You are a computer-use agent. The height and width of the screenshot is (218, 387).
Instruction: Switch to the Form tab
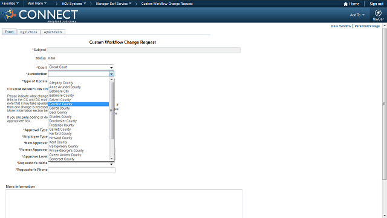(9, 32)
